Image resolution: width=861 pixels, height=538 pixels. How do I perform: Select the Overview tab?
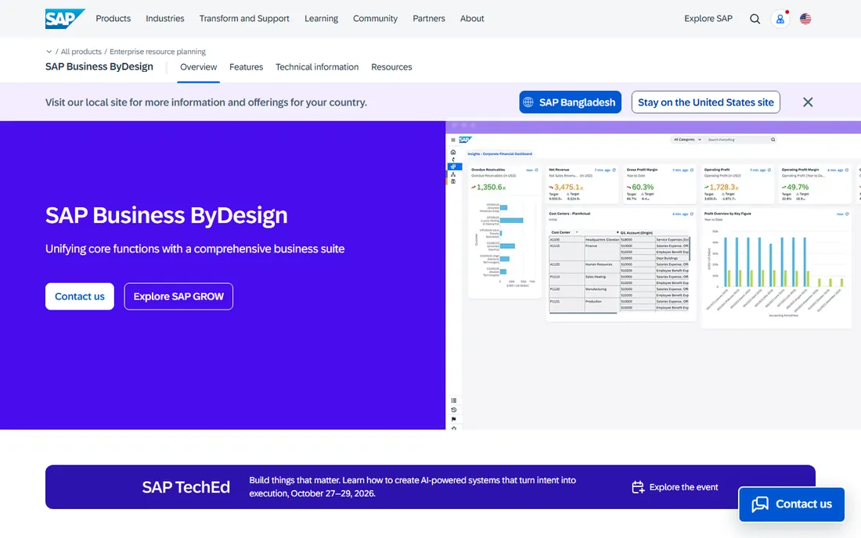click(x=198, y=67)
